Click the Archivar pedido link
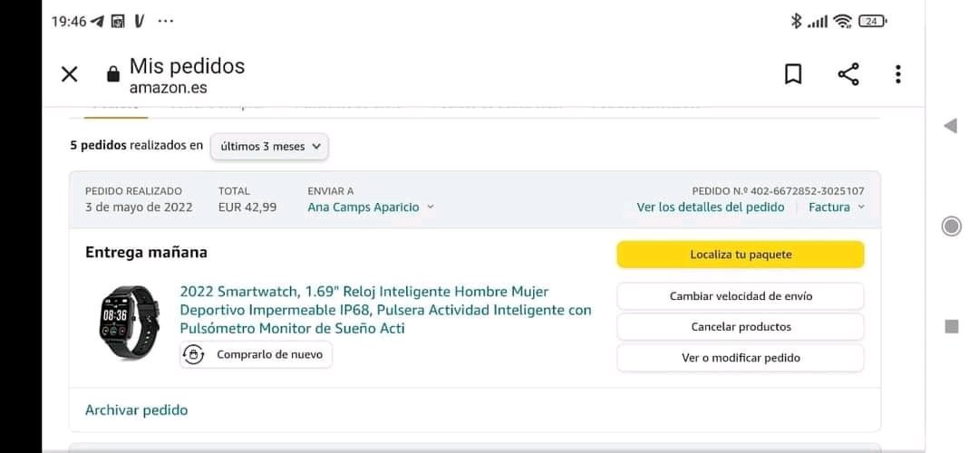This screenshot has height=453, width=979. pyautogui.click(x=136, y=410)
